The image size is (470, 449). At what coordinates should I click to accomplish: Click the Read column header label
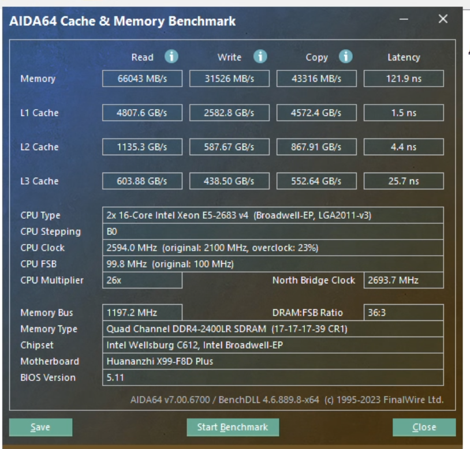pyautogui.click(x=143, y=57)
